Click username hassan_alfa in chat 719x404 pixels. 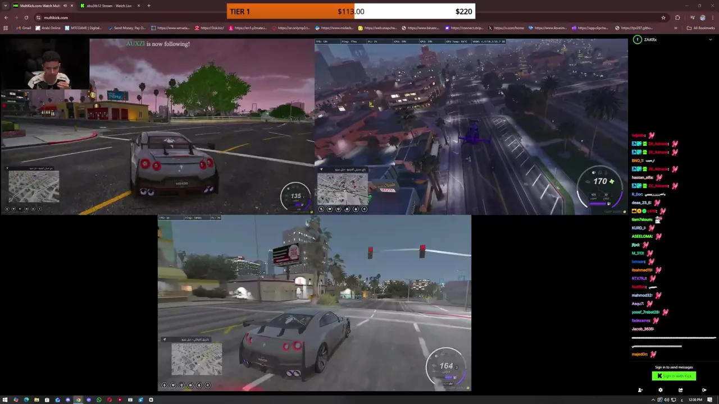tap(642, 177)
